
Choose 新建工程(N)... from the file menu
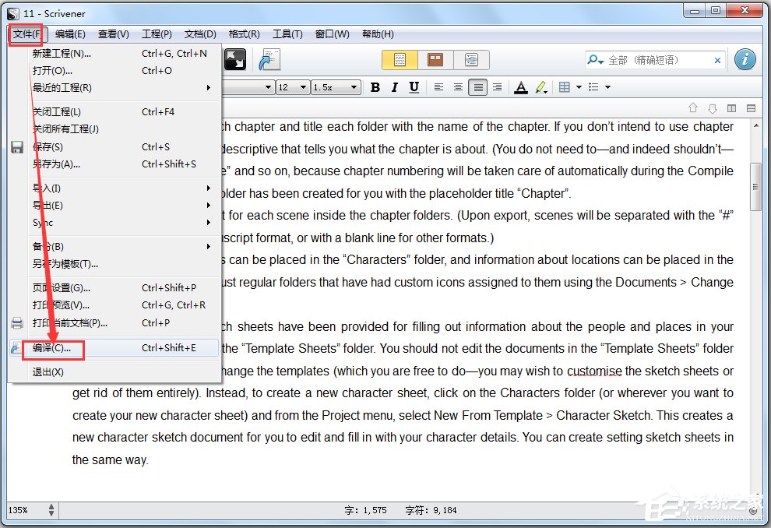[114, 53]
